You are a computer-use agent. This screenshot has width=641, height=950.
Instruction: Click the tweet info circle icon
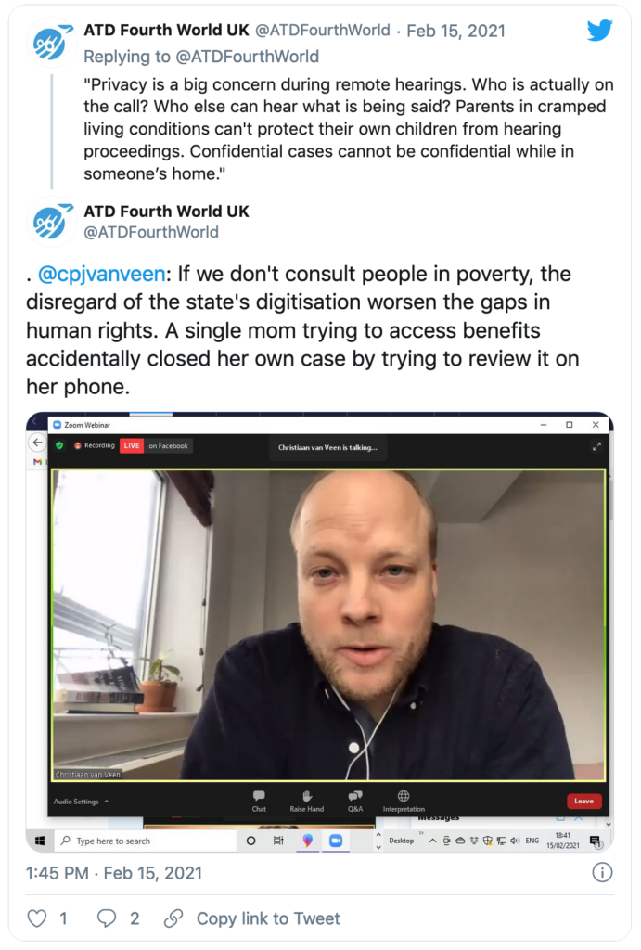[x=602, y=872]
